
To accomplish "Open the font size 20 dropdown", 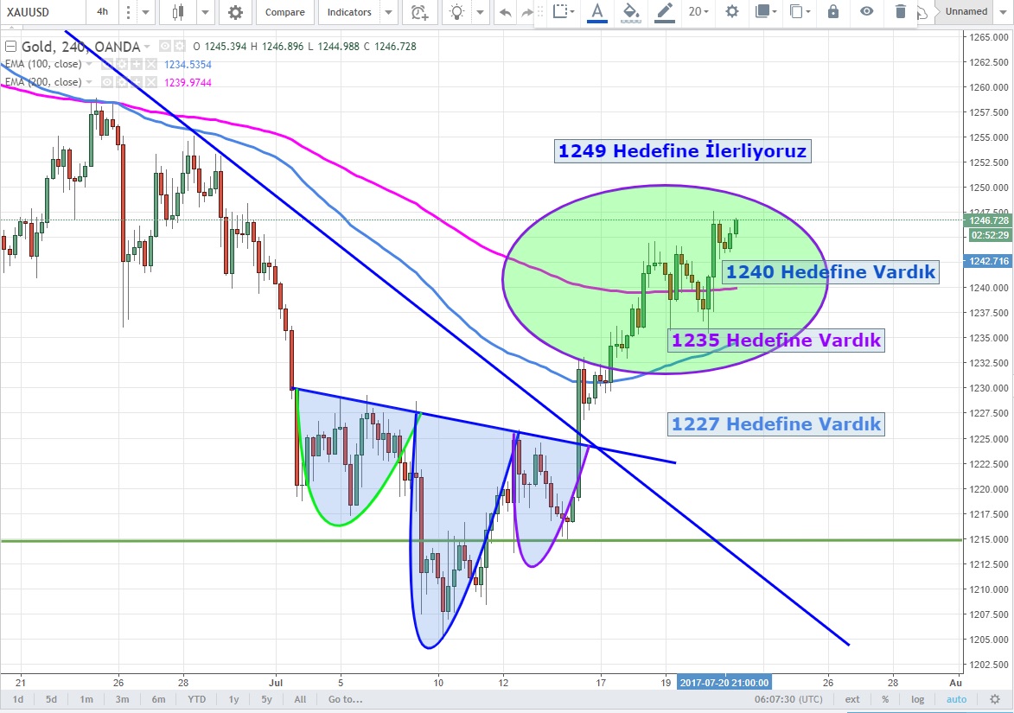I will coord(698,11).
